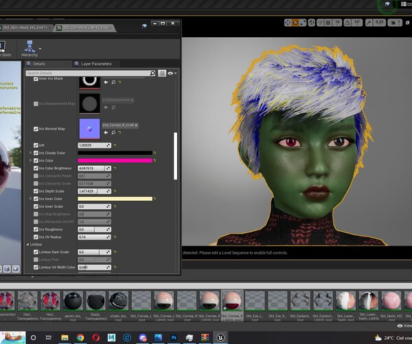
Task: Click the IoR value field 1,00029
Action: click(94, 145)
